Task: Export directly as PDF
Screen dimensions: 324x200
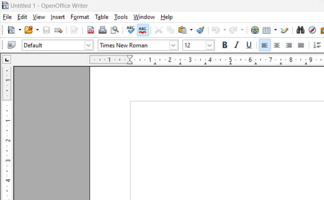Action: click(91, 30)
